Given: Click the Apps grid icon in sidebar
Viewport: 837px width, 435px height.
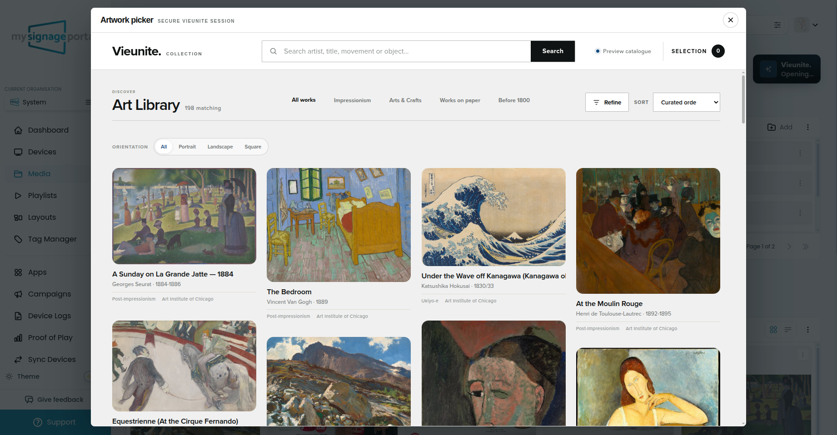Looking at the screenshot, I should (x=18, y=272).
